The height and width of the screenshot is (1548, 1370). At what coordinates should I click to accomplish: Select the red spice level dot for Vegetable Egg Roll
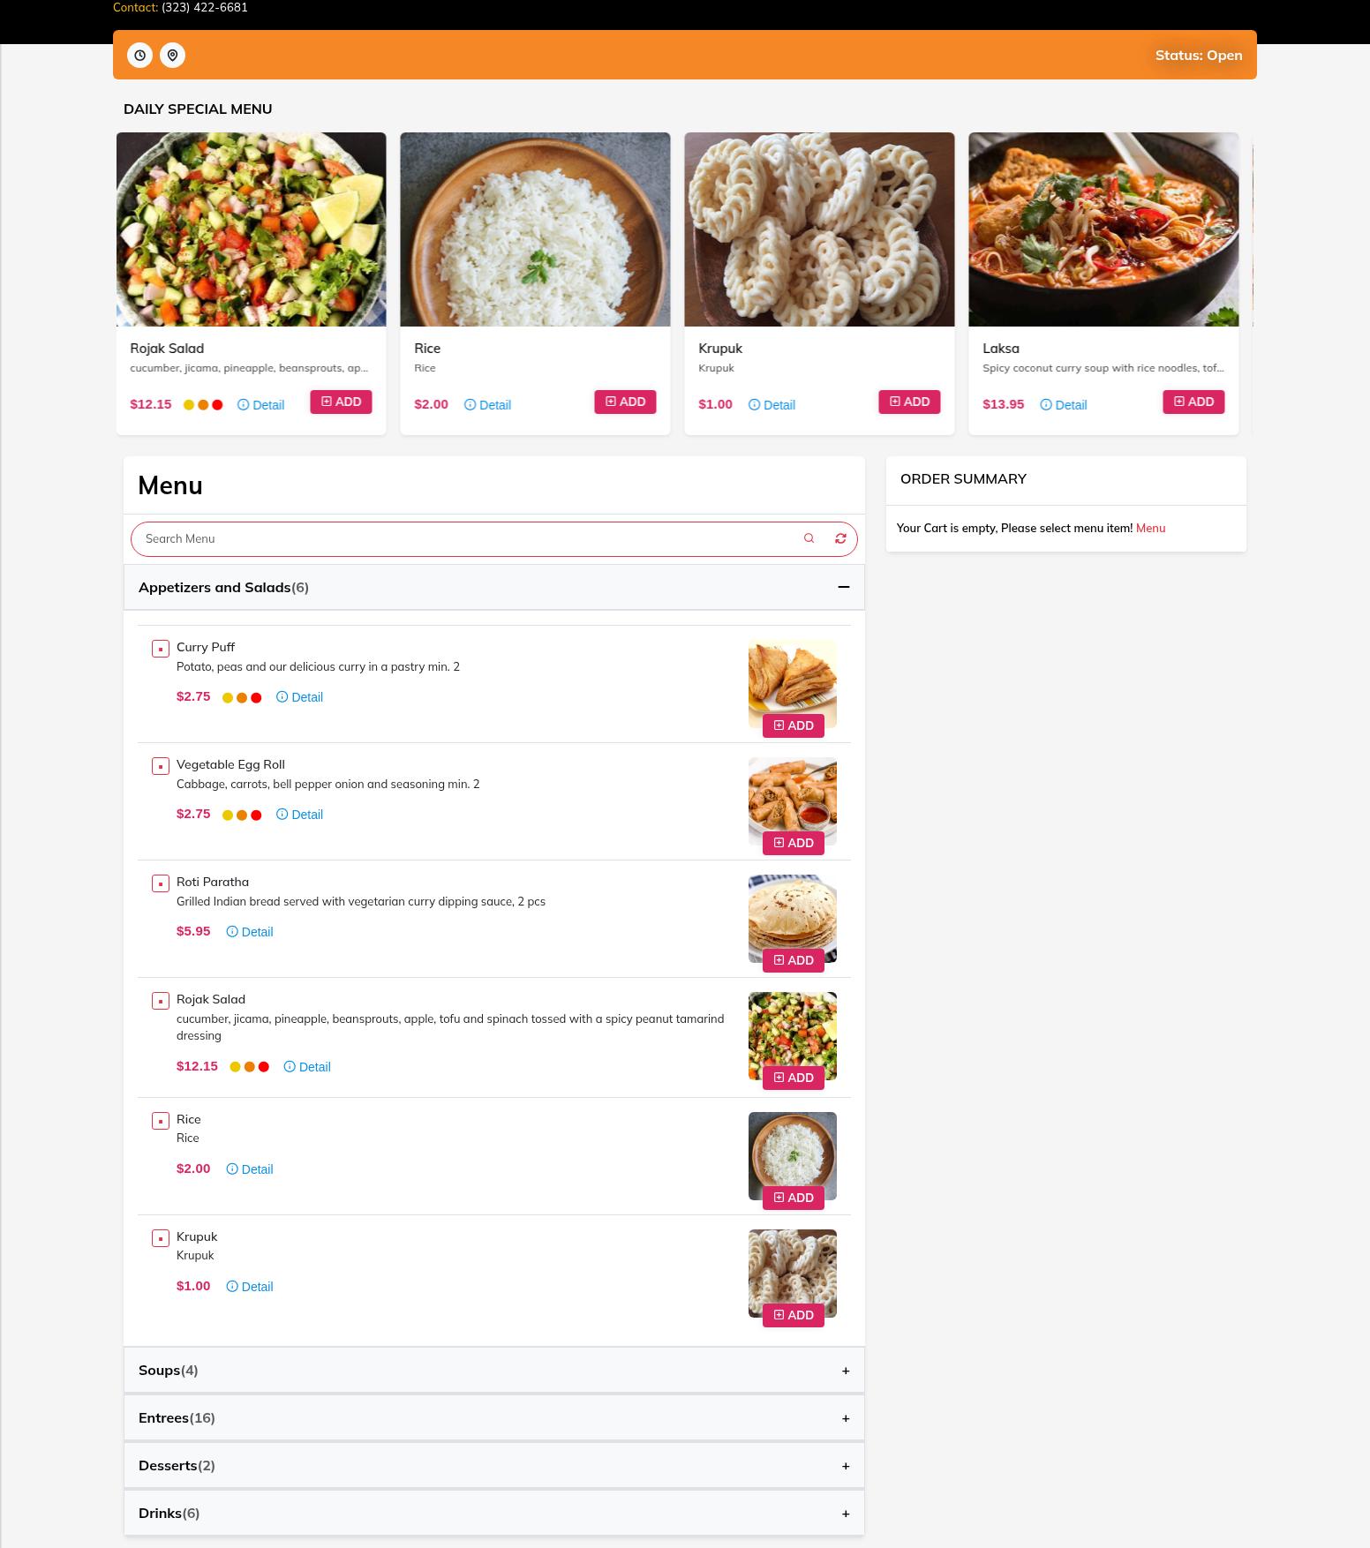(256, 815)
